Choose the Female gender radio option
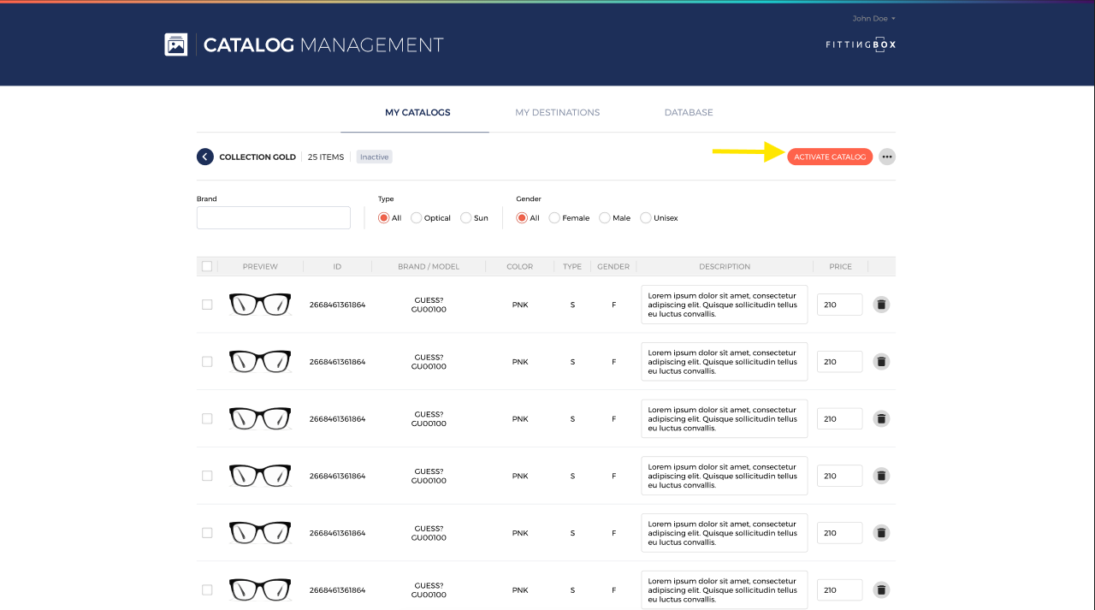 pyautogui.click(x=554, y=218)
